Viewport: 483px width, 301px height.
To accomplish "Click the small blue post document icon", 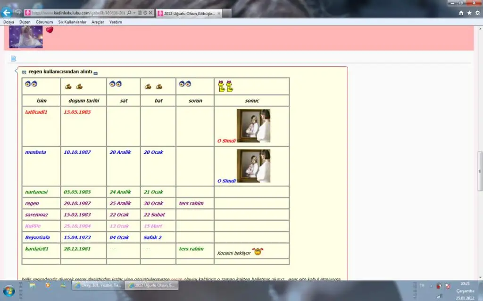I will pyautogui.click(x=13, y=58).
